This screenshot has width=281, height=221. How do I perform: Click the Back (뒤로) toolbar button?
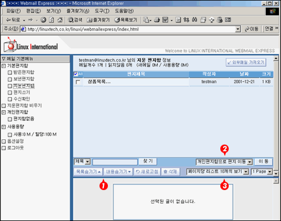point(13,20)
